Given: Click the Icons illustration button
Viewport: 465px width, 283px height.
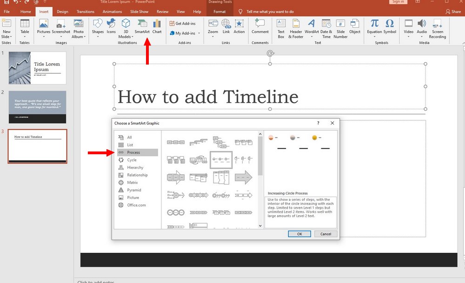Looking at the screenshot, I should (x=111, y=26).
